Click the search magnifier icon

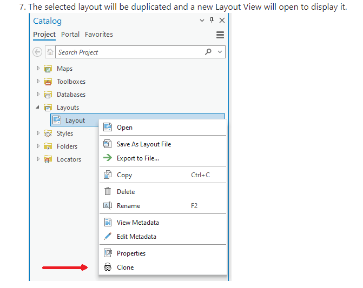coord(208,52)
